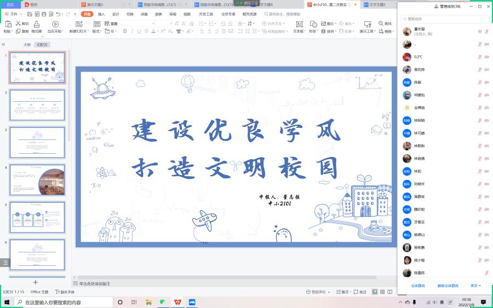The height and width of the screenshot is (308, 493).
Task: Open the 插入 ribbon tab
Action: [101, 14]
